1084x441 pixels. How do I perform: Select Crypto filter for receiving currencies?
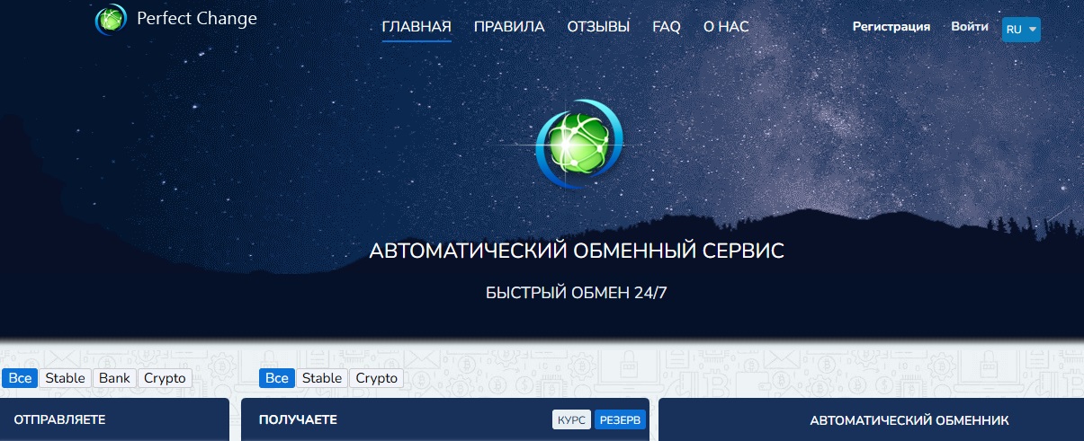(x=377, y=378)
